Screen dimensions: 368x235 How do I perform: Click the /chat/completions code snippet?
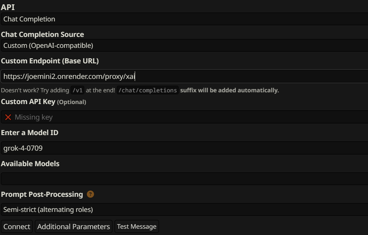pyautogui.click(x=147, y=90)
